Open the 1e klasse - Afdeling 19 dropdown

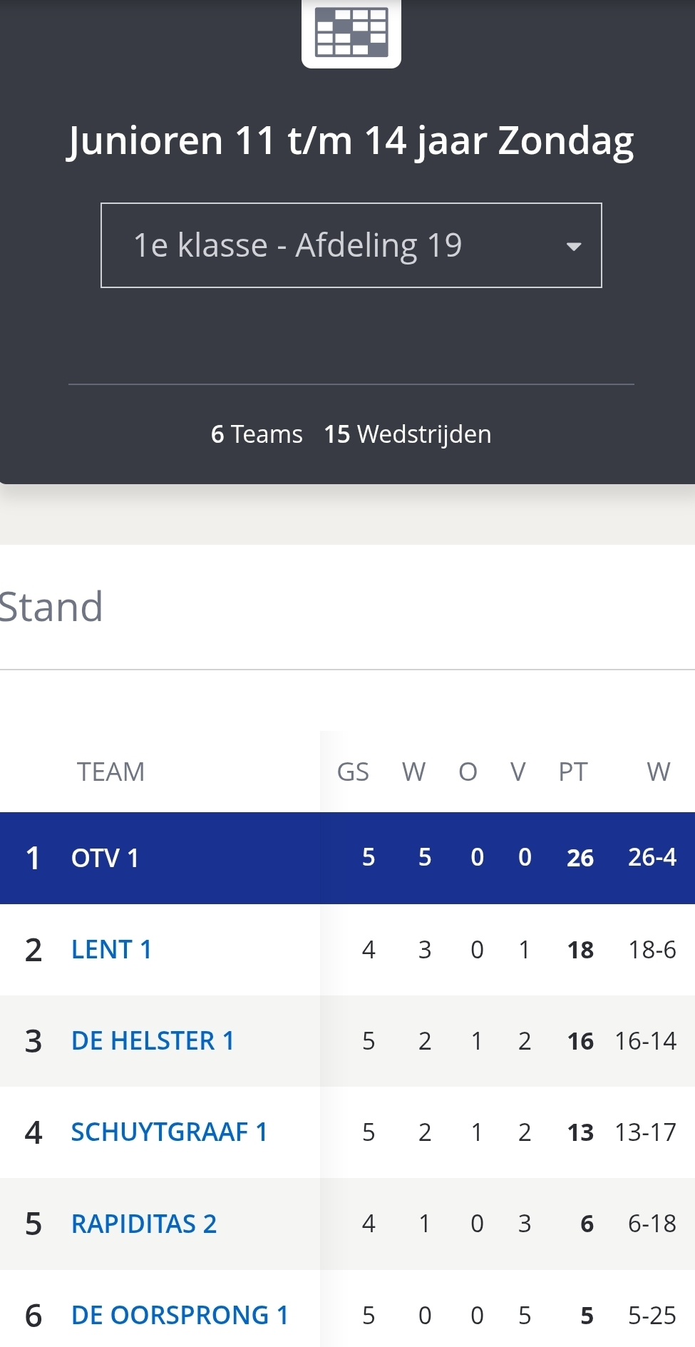351,245
